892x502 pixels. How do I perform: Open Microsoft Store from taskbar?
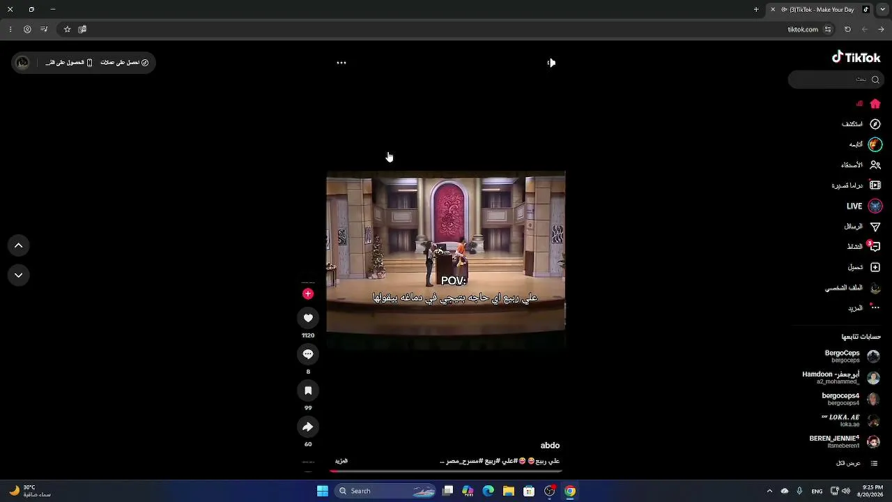[x=529, y=491]
